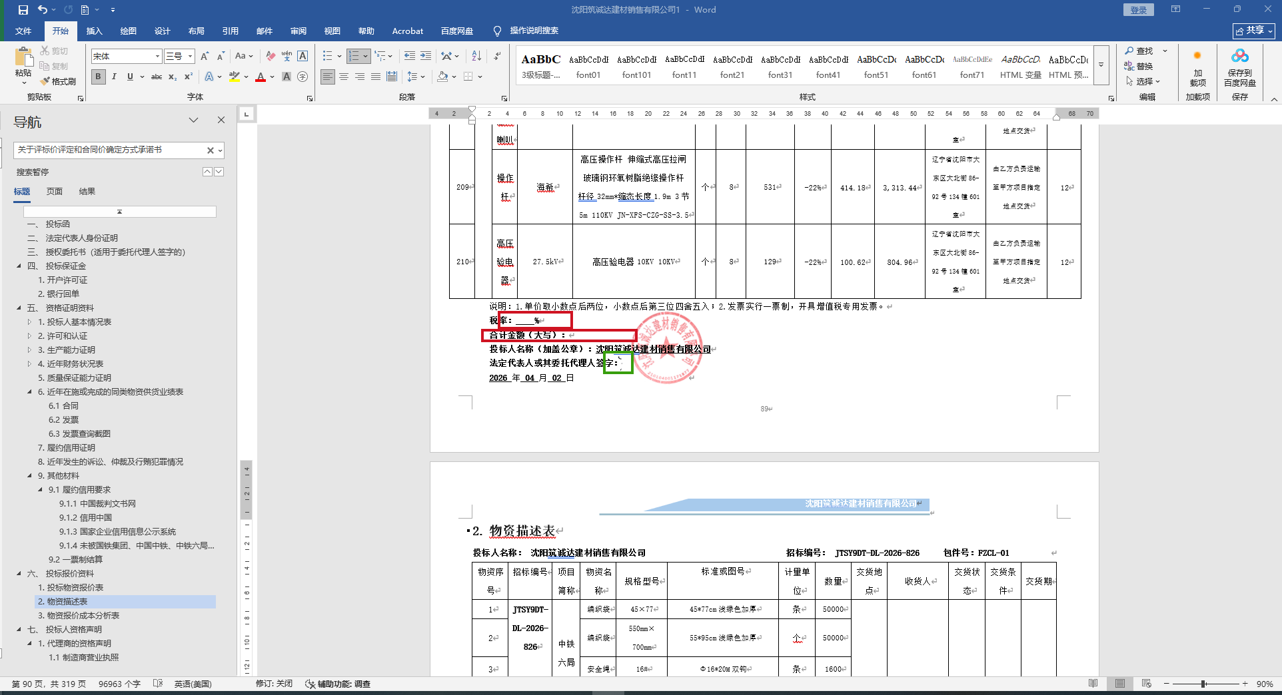This screenshot has height=695, width=1282.
Task: Click the proofing check icon in status bar
Action: pos(158,684)
